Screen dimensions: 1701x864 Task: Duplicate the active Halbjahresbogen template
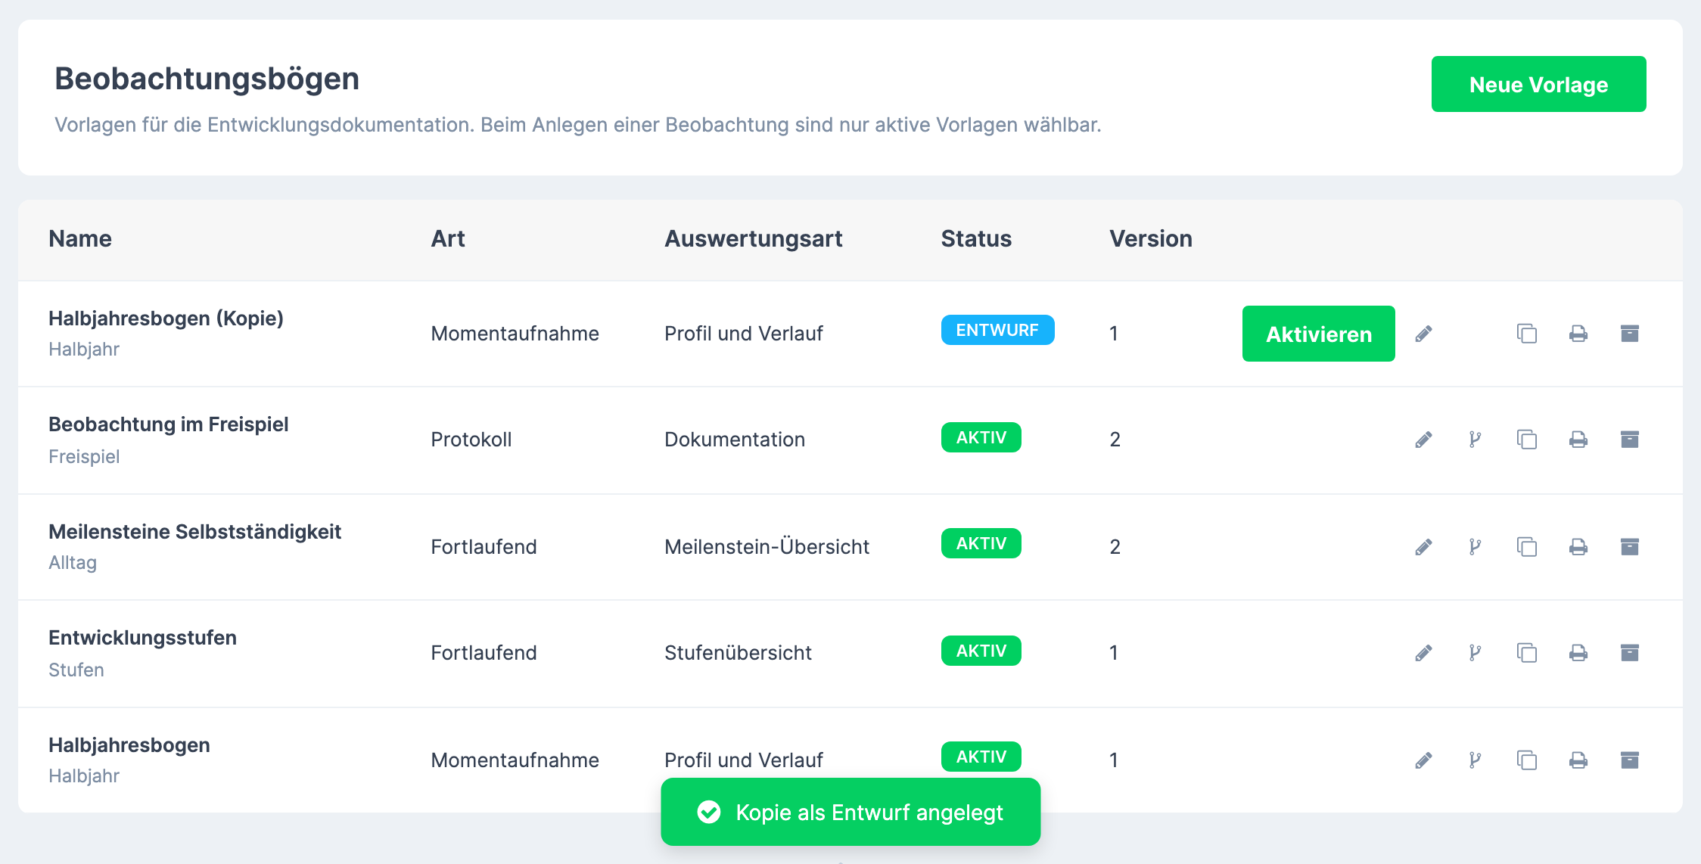pos(1527,760)
